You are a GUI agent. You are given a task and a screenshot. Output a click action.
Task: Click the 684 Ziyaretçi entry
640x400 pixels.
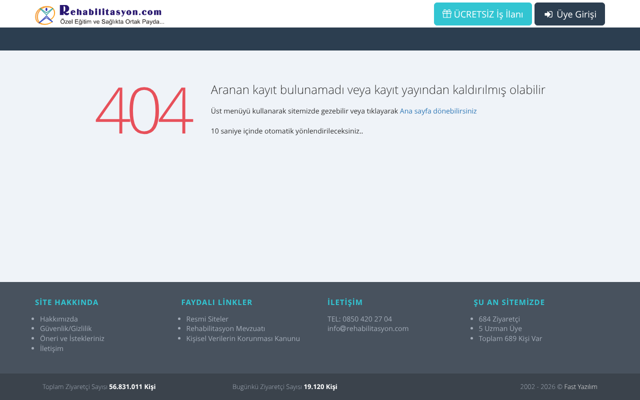tap(499, 319)
